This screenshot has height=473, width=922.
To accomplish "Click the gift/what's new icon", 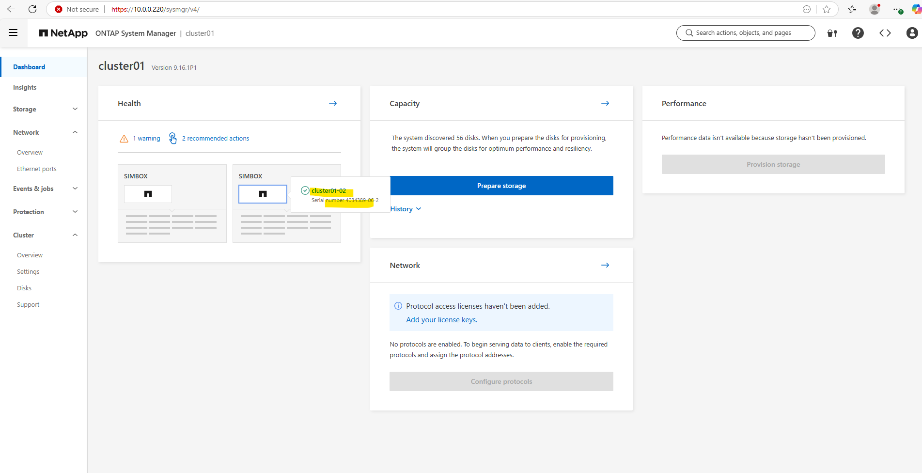I will [x=832, y=32].
